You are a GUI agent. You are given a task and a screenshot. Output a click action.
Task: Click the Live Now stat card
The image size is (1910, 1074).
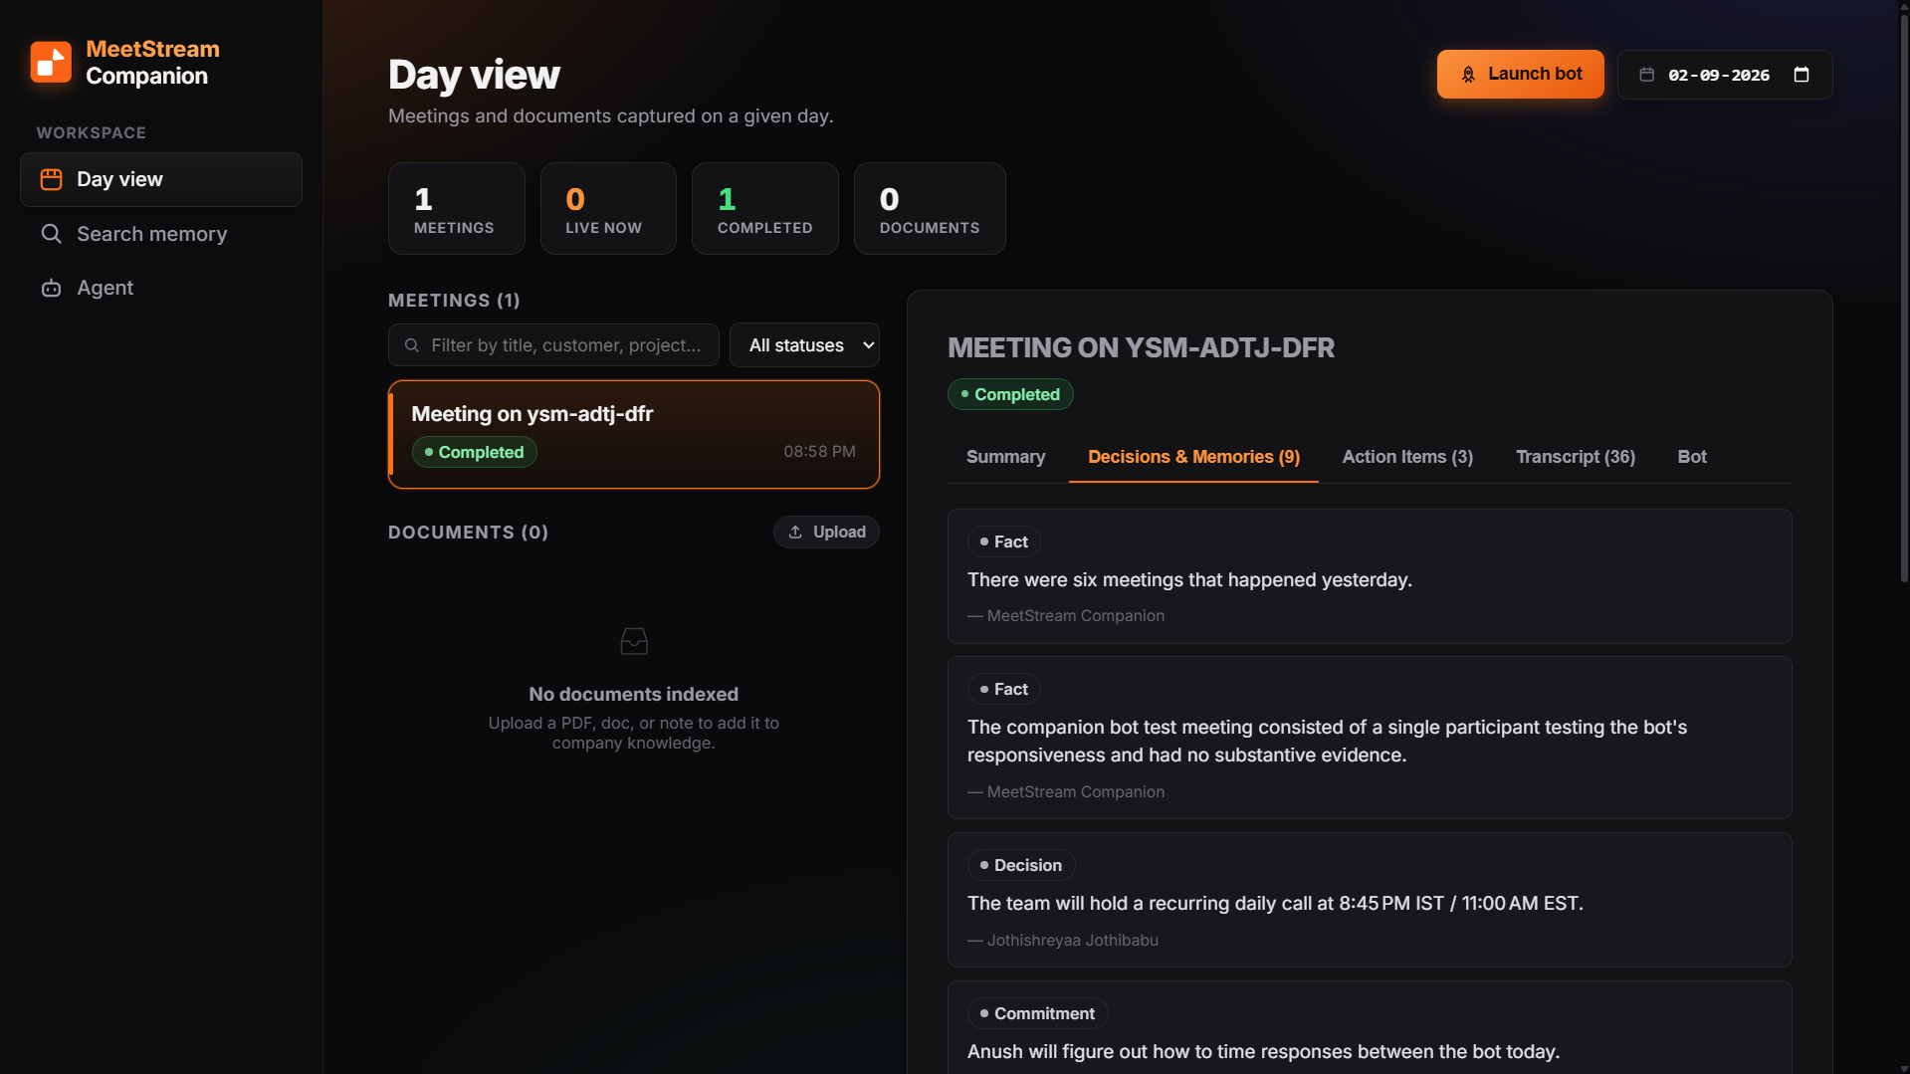tap(608, 209)
